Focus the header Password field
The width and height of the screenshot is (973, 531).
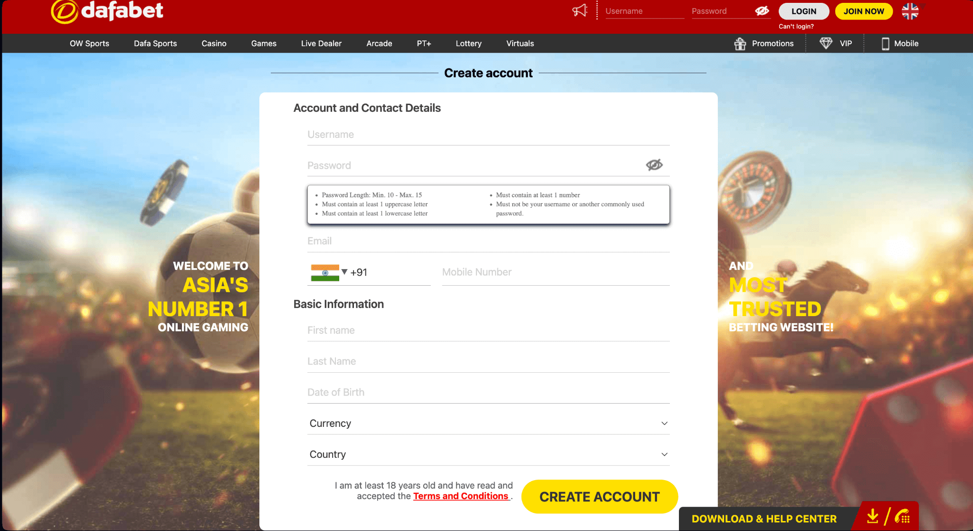pos(721,11)
